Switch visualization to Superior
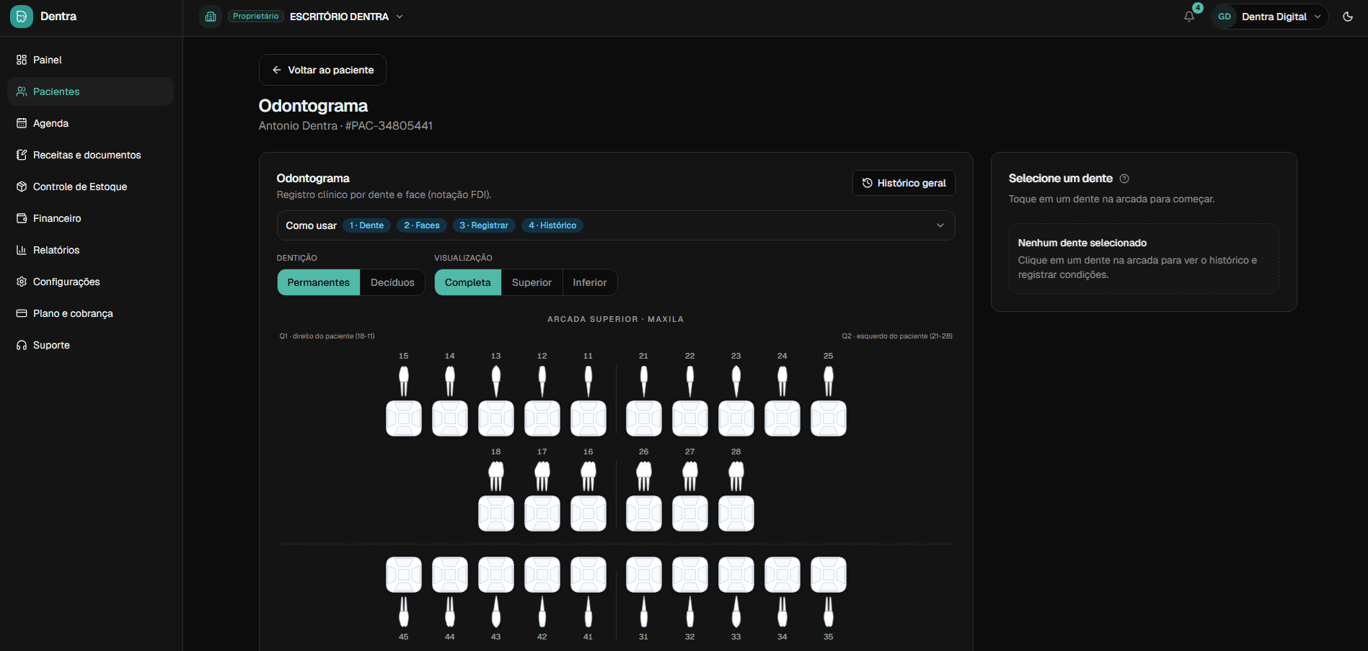This screenshot has height=651, width=1368. pos(531,282)
